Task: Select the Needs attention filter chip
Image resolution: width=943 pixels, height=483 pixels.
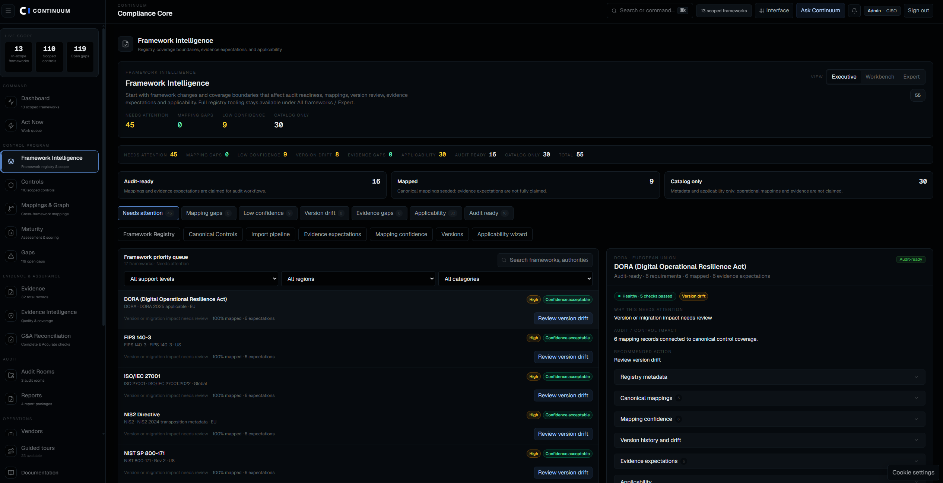Action: click(x=148, y=213)
